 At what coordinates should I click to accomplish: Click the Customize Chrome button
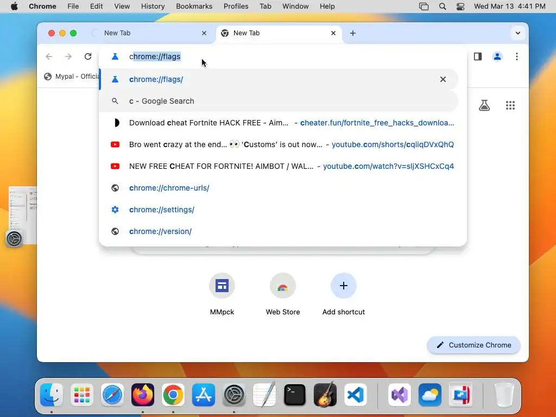pyautogui.click(x=473, y=345)
